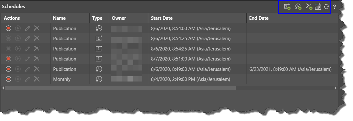
Task: Sort by the Name column header
Action: point(59,18)
